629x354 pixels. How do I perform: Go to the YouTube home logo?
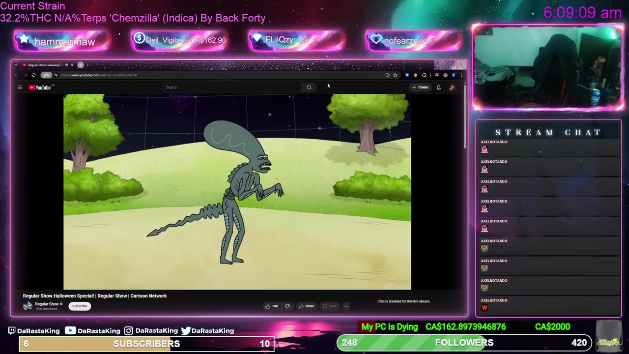click(39, 87)
